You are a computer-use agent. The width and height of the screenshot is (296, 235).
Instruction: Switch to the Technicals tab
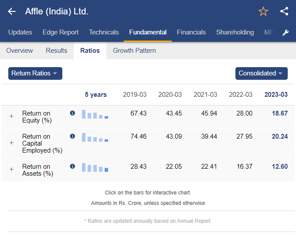[x=104, y=32]
